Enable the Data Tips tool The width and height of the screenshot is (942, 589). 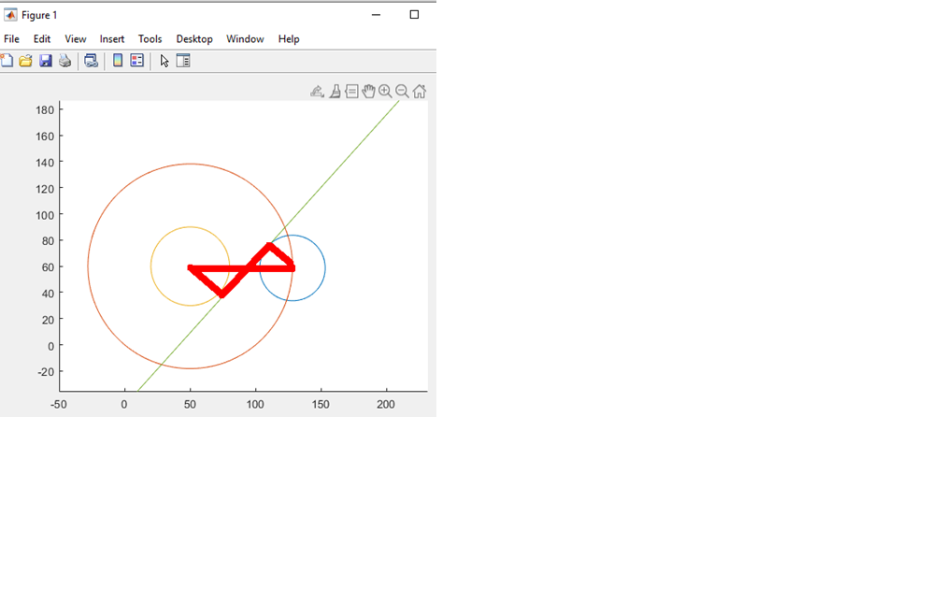pos(352,92)
